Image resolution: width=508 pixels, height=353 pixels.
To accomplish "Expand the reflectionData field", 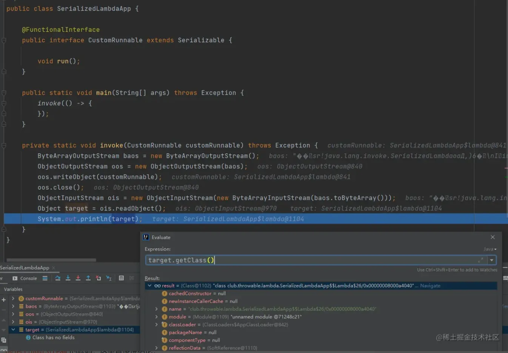I will click(157, 348).
